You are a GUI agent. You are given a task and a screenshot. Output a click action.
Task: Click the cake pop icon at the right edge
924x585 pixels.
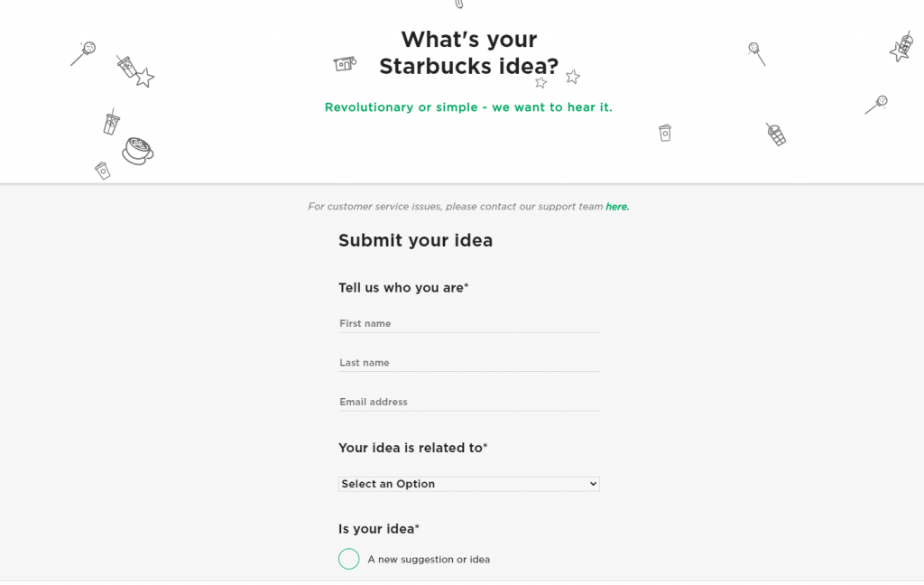pos(877,105)
